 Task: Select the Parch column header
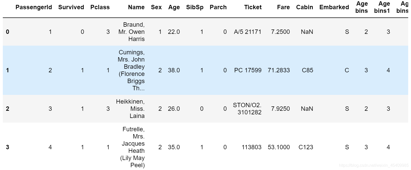(218, 7)
